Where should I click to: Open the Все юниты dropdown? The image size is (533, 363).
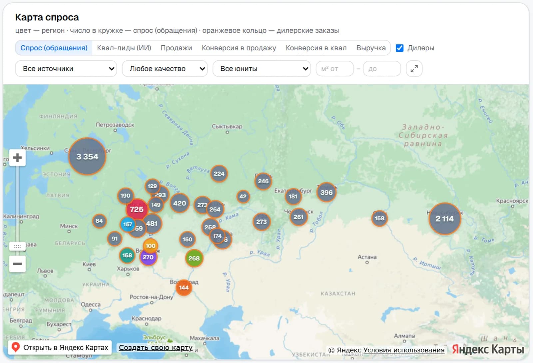tap(262, 69)
